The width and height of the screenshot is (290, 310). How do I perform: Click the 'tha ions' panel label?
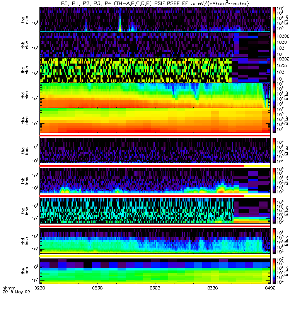coord(25,150)
